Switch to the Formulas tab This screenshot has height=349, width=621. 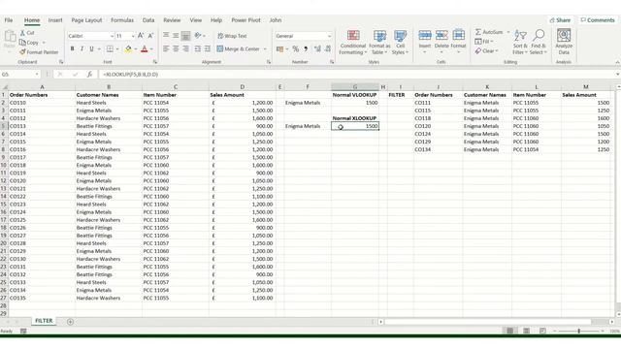click(122, 20)
